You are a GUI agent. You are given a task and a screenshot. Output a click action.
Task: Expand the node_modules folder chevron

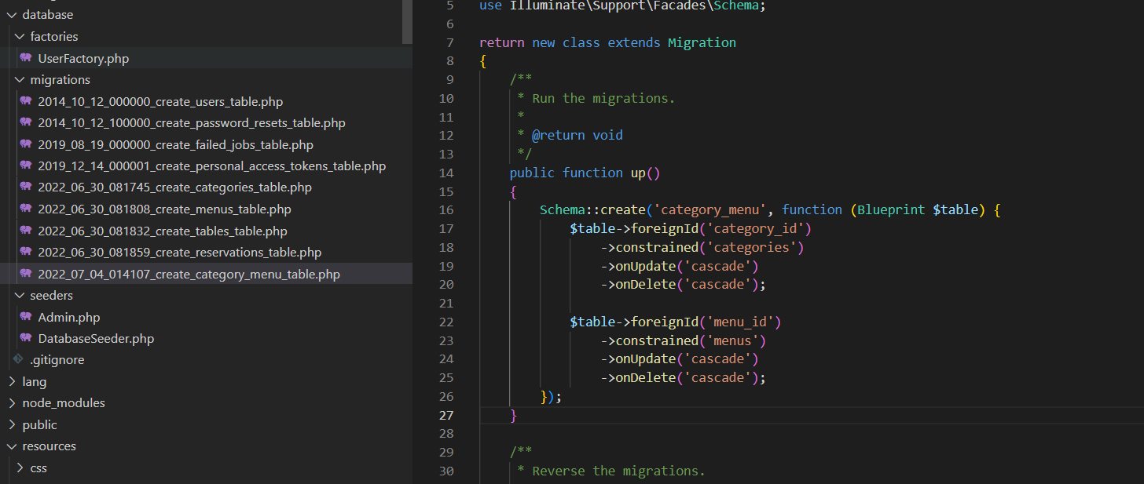pyautogui.click(x=12, y=403)
